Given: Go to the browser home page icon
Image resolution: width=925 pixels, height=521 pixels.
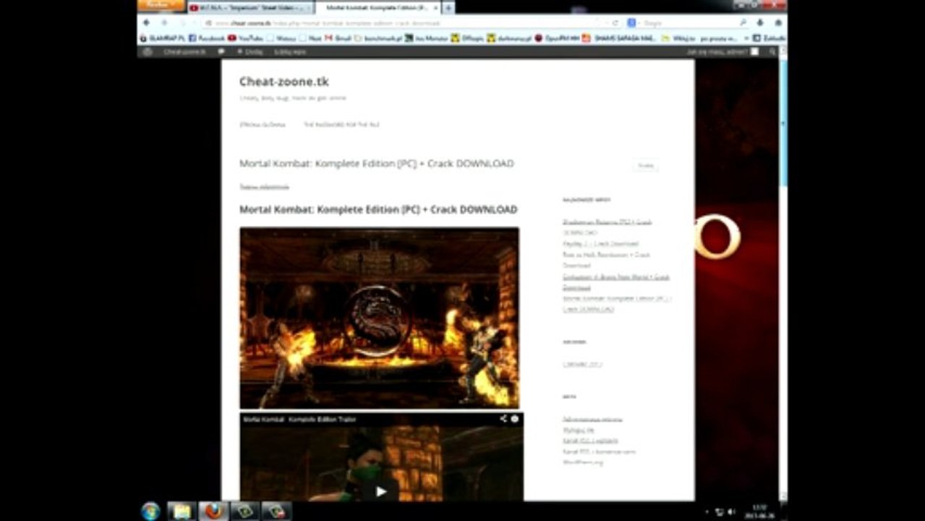Looking at the screenshot, I should click(778, 23).
